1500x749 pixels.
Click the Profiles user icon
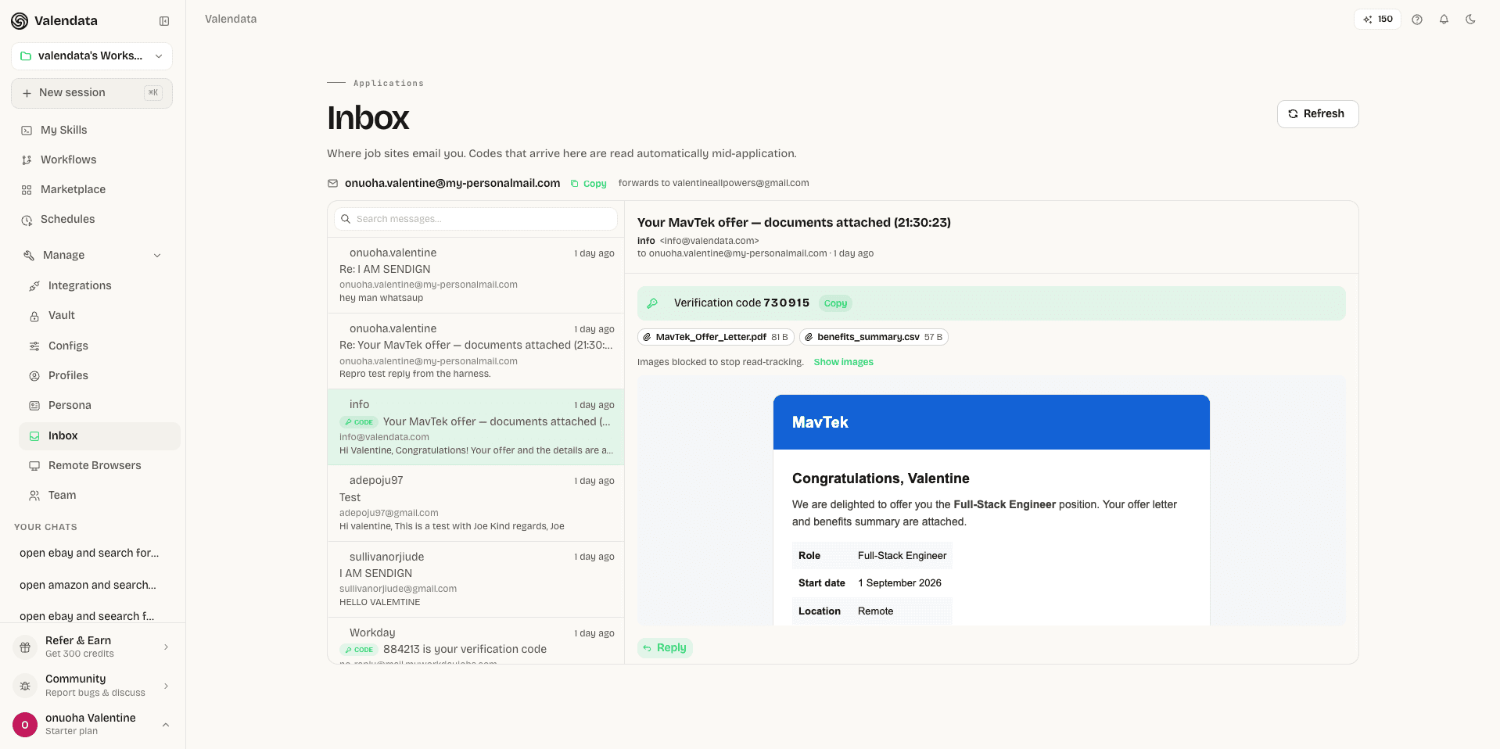34,376
